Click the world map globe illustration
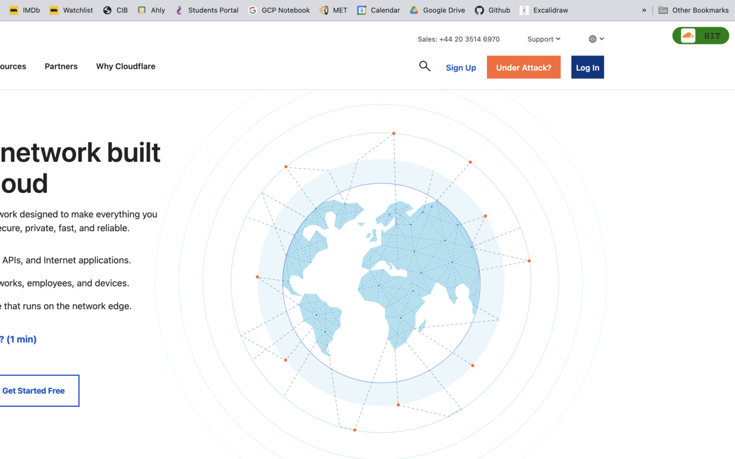 point(381,283)
